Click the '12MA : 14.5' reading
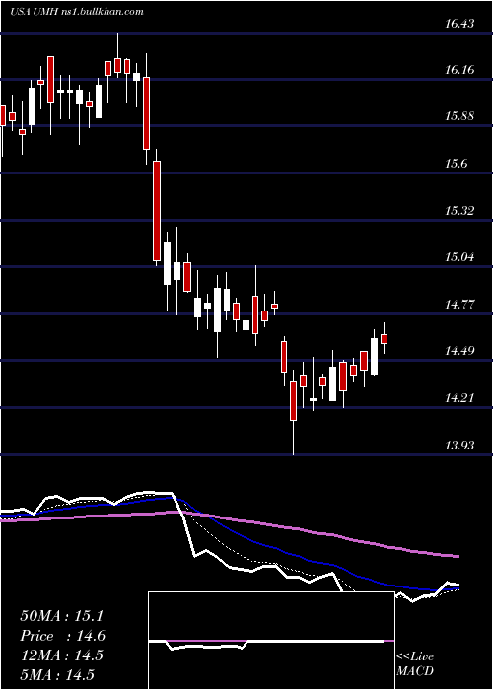This screenshot has width=493, height=690. pyautogui.click(x=61, y=655)
